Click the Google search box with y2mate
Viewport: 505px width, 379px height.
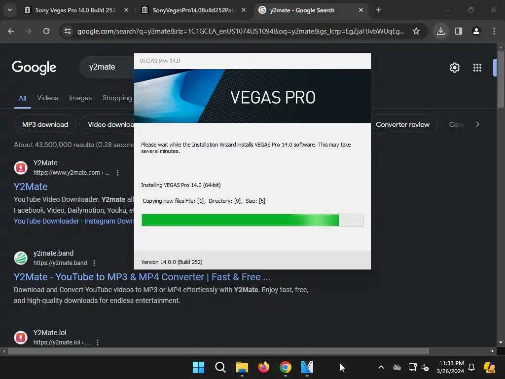[x=107, y=67]
